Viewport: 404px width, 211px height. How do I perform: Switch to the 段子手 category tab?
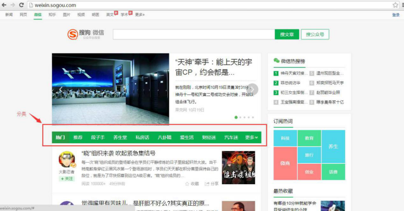(x=98, y=137)
